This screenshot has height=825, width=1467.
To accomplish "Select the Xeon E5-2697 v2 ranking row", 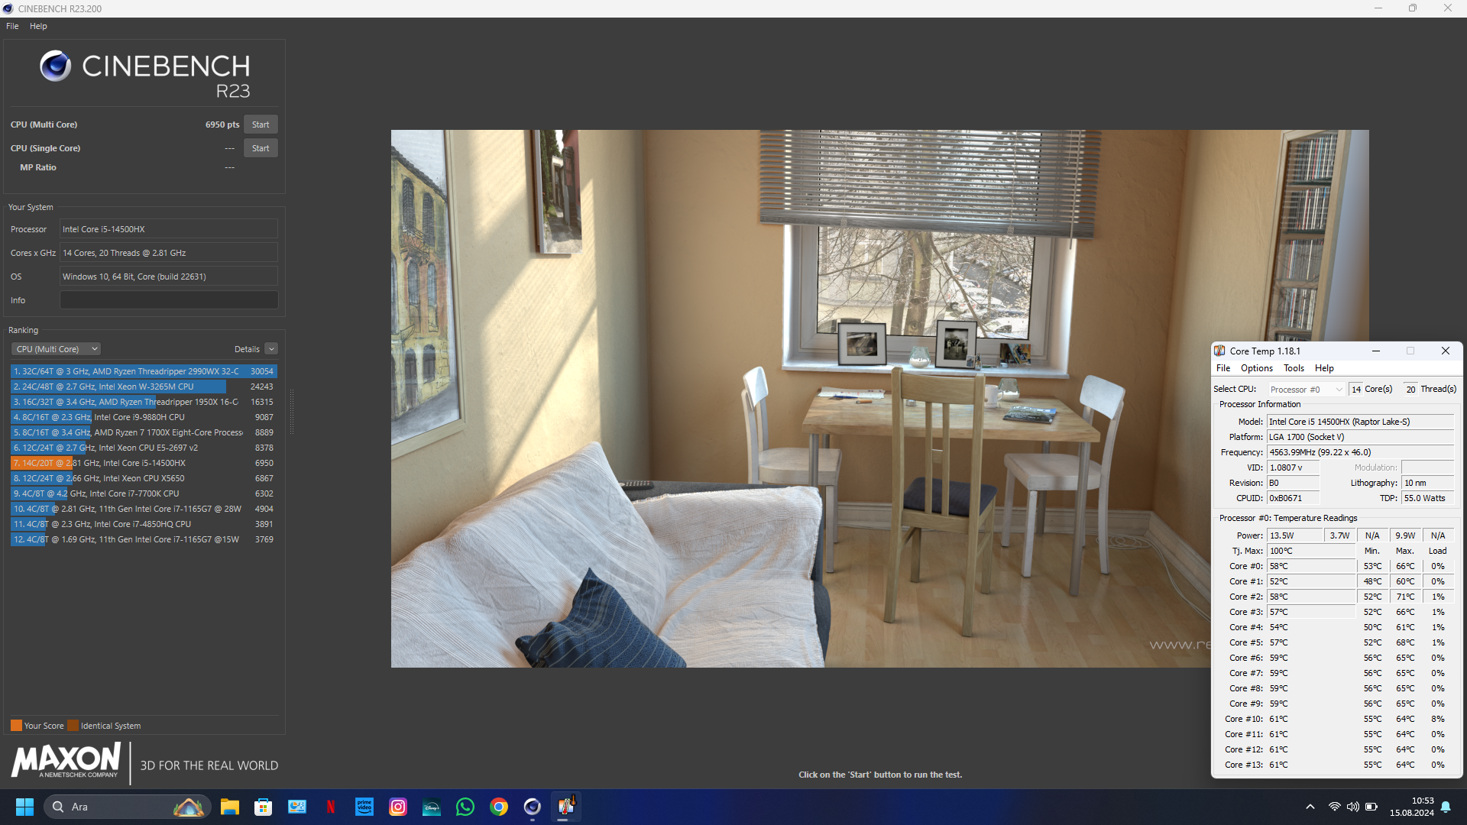I will [144, 448].
